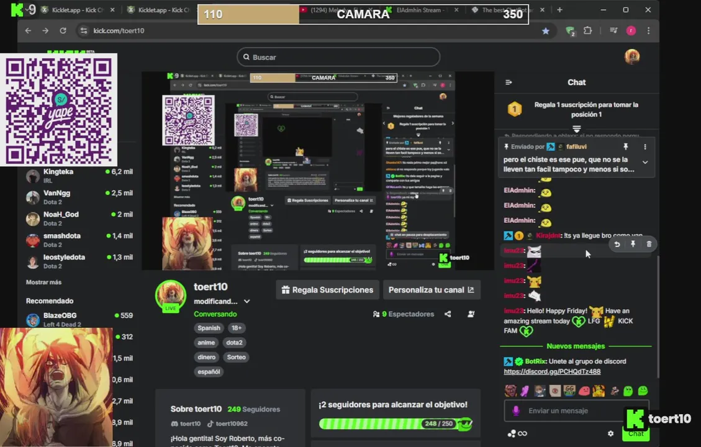701x447 pixels.
Task: Go forward using the browser forward arrow
Action: tap(45, 31)
